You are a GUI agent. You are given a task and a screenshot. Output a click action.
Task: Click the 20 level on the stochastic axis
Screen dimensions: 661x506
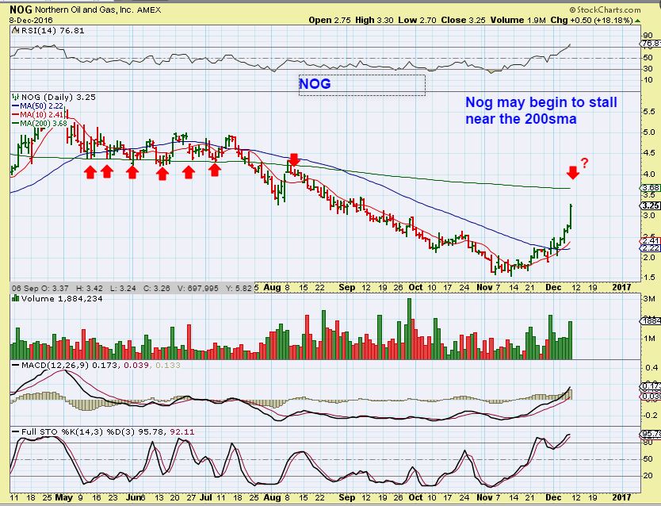point(648,476)
